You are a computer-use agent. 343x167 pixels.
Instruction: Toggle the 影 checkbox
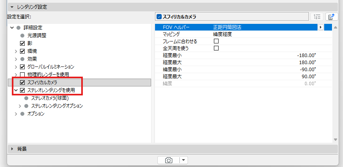(x=22, y=43)
